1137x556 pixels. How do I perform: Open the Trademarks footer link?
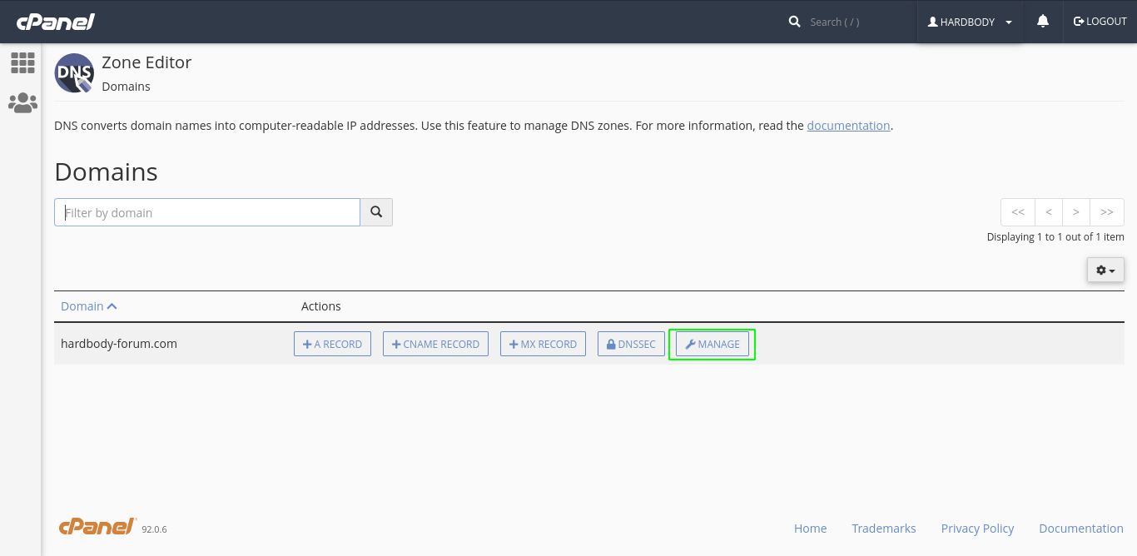pyautogui.click(x=883, y=529)
